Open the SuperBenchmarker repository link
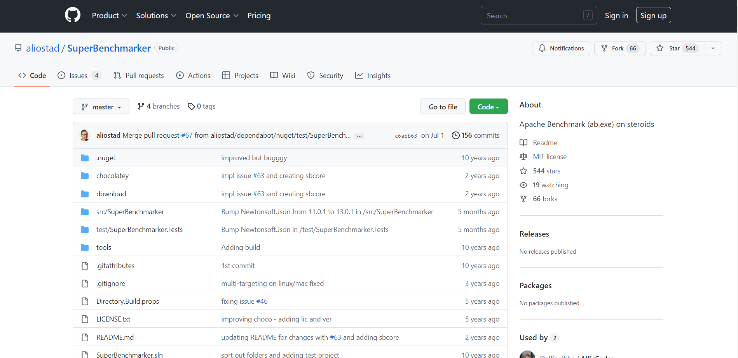 tap(109, 48)
